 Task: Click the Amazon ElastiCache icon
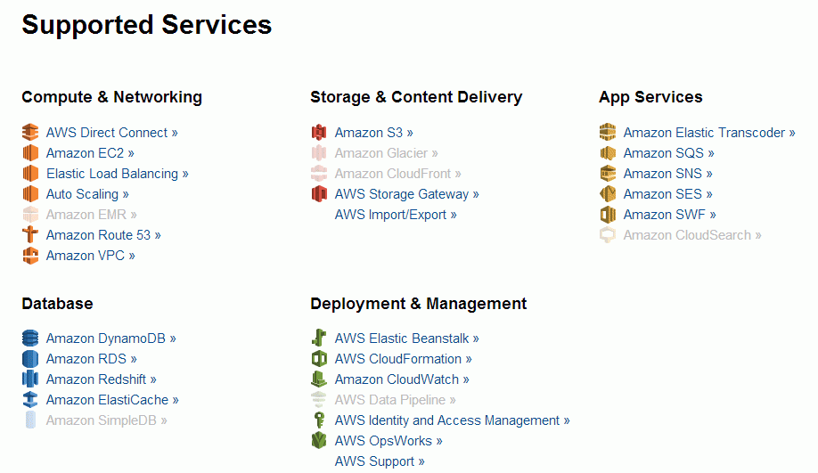[x=30, y=399]
